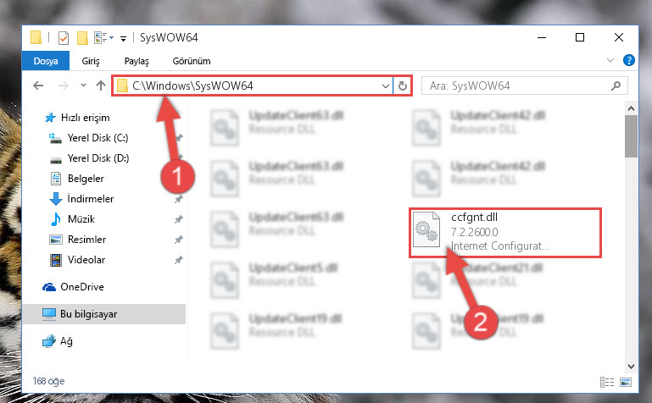Open Yerel Disk (C:) in sidebar
Screen dimensions: 652x403
[x=98, y=138]
